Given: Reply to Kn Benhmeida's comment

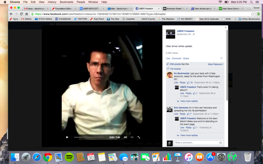Looking at the screenshot, I should 183,83.
